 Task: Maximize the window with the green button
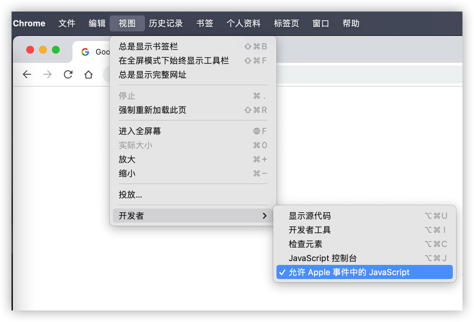[56, 50]
